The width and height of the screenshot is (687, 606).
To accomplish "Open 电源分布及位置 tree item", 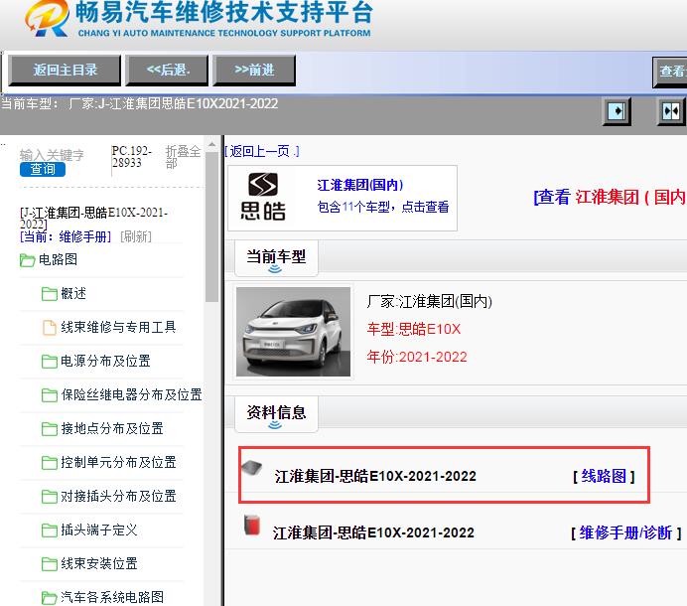I will click(105, 361).
